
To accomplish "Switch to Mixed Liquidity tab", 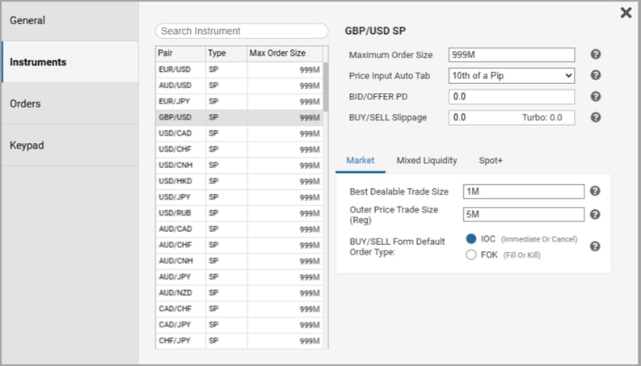I will 426,161.
